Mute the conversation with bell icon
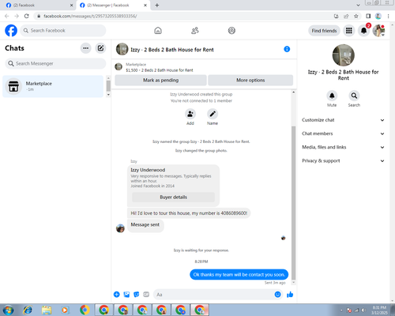Image resolution: width=395 pixels, height=316 pixels. point(332,96)
